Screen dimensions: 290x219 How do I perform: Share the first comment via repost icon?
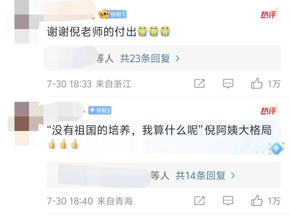(x=199, y=84)
